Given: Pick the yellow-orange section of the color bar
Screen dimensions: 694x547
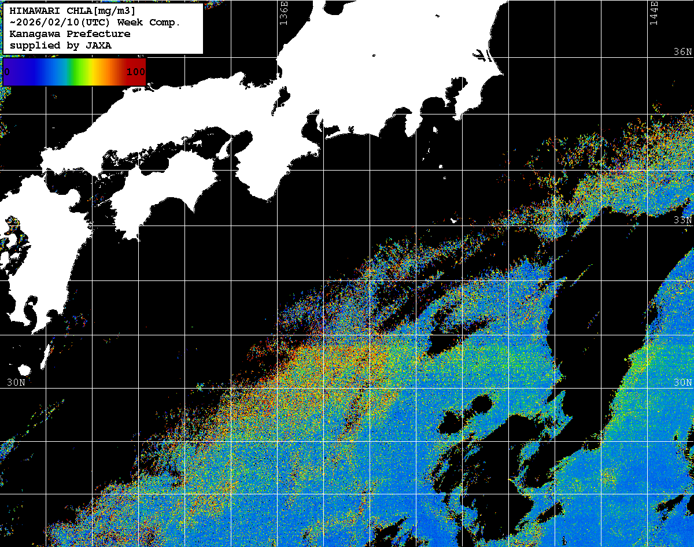Looking at the screenshot, I should 104,72.
